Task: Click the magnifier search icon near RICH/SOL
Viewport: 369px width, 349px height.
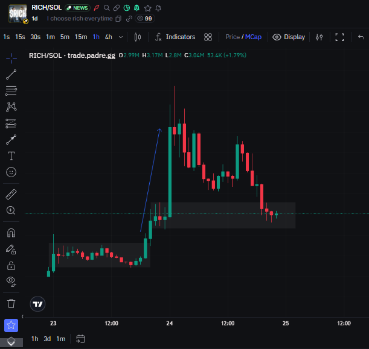Action: click(x=107, y=8)
